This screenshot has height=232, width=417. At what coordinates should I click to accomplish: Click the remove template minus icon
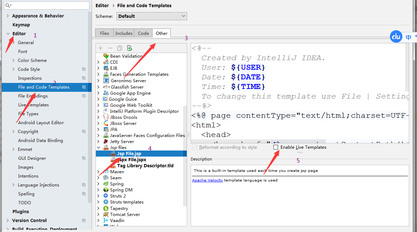pos(110,48)
